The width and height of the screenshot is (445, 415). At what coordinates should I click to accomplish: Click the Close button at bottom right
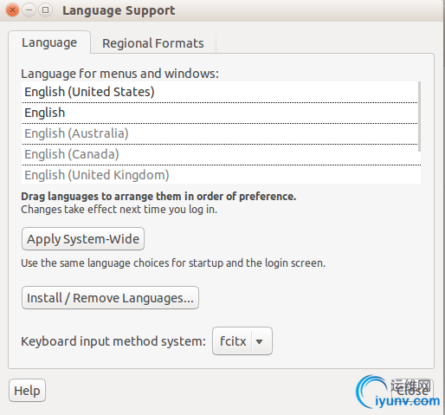point(412,391)
